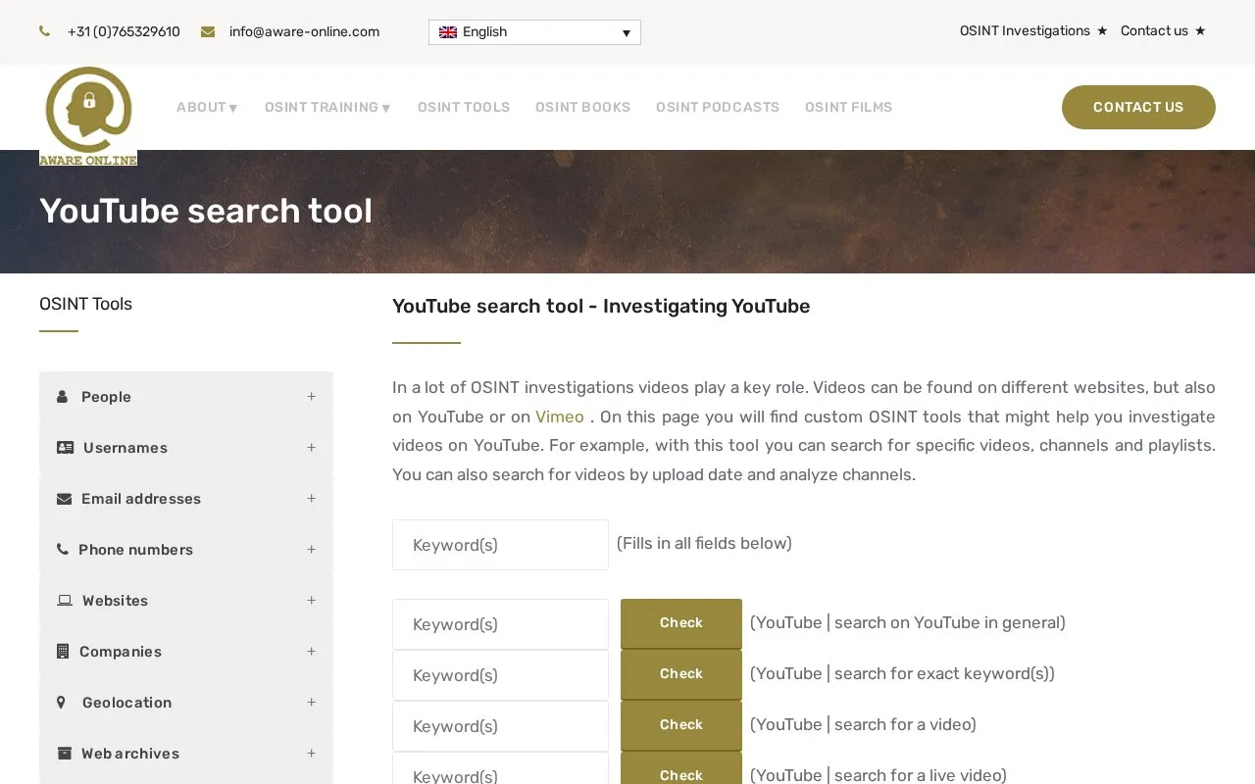Click the info@aware-online.com email address

click(x=304, y=32)
